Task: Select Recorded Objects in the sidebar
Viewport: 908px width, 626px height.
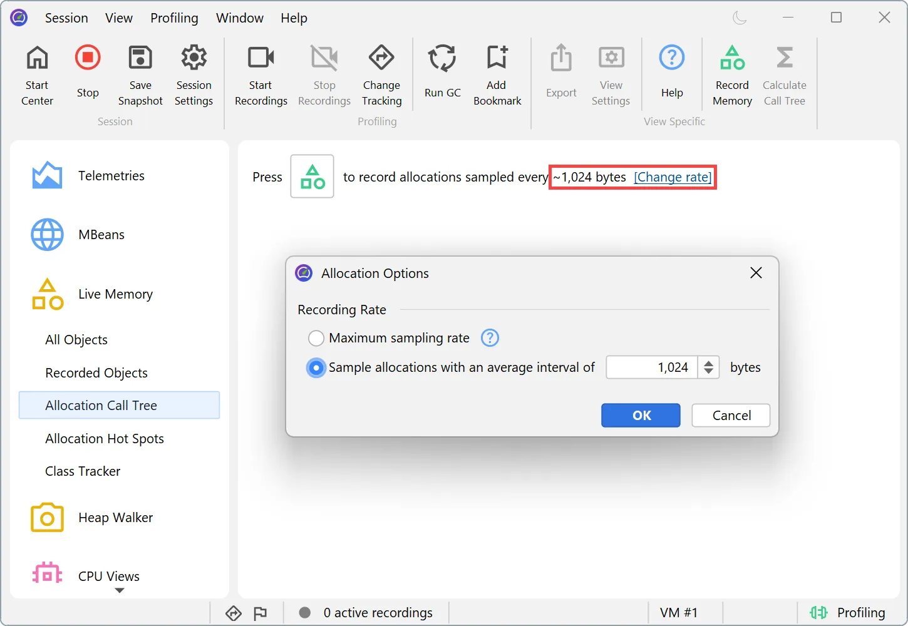Action: (96, 373)
